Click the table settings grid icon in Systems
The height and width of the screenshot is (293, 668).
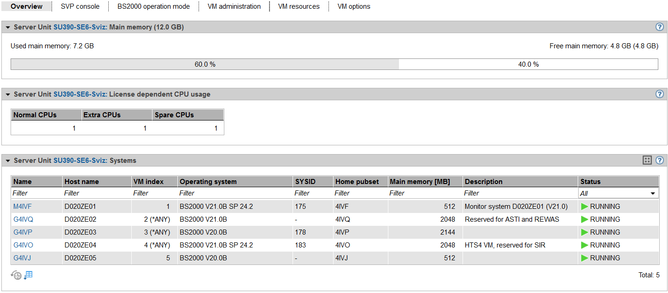(647, 161)
